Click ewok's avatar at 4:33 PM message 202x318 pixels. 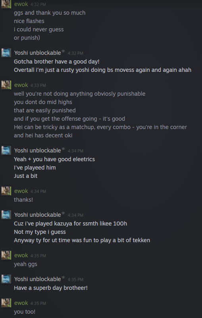(6, 85)
